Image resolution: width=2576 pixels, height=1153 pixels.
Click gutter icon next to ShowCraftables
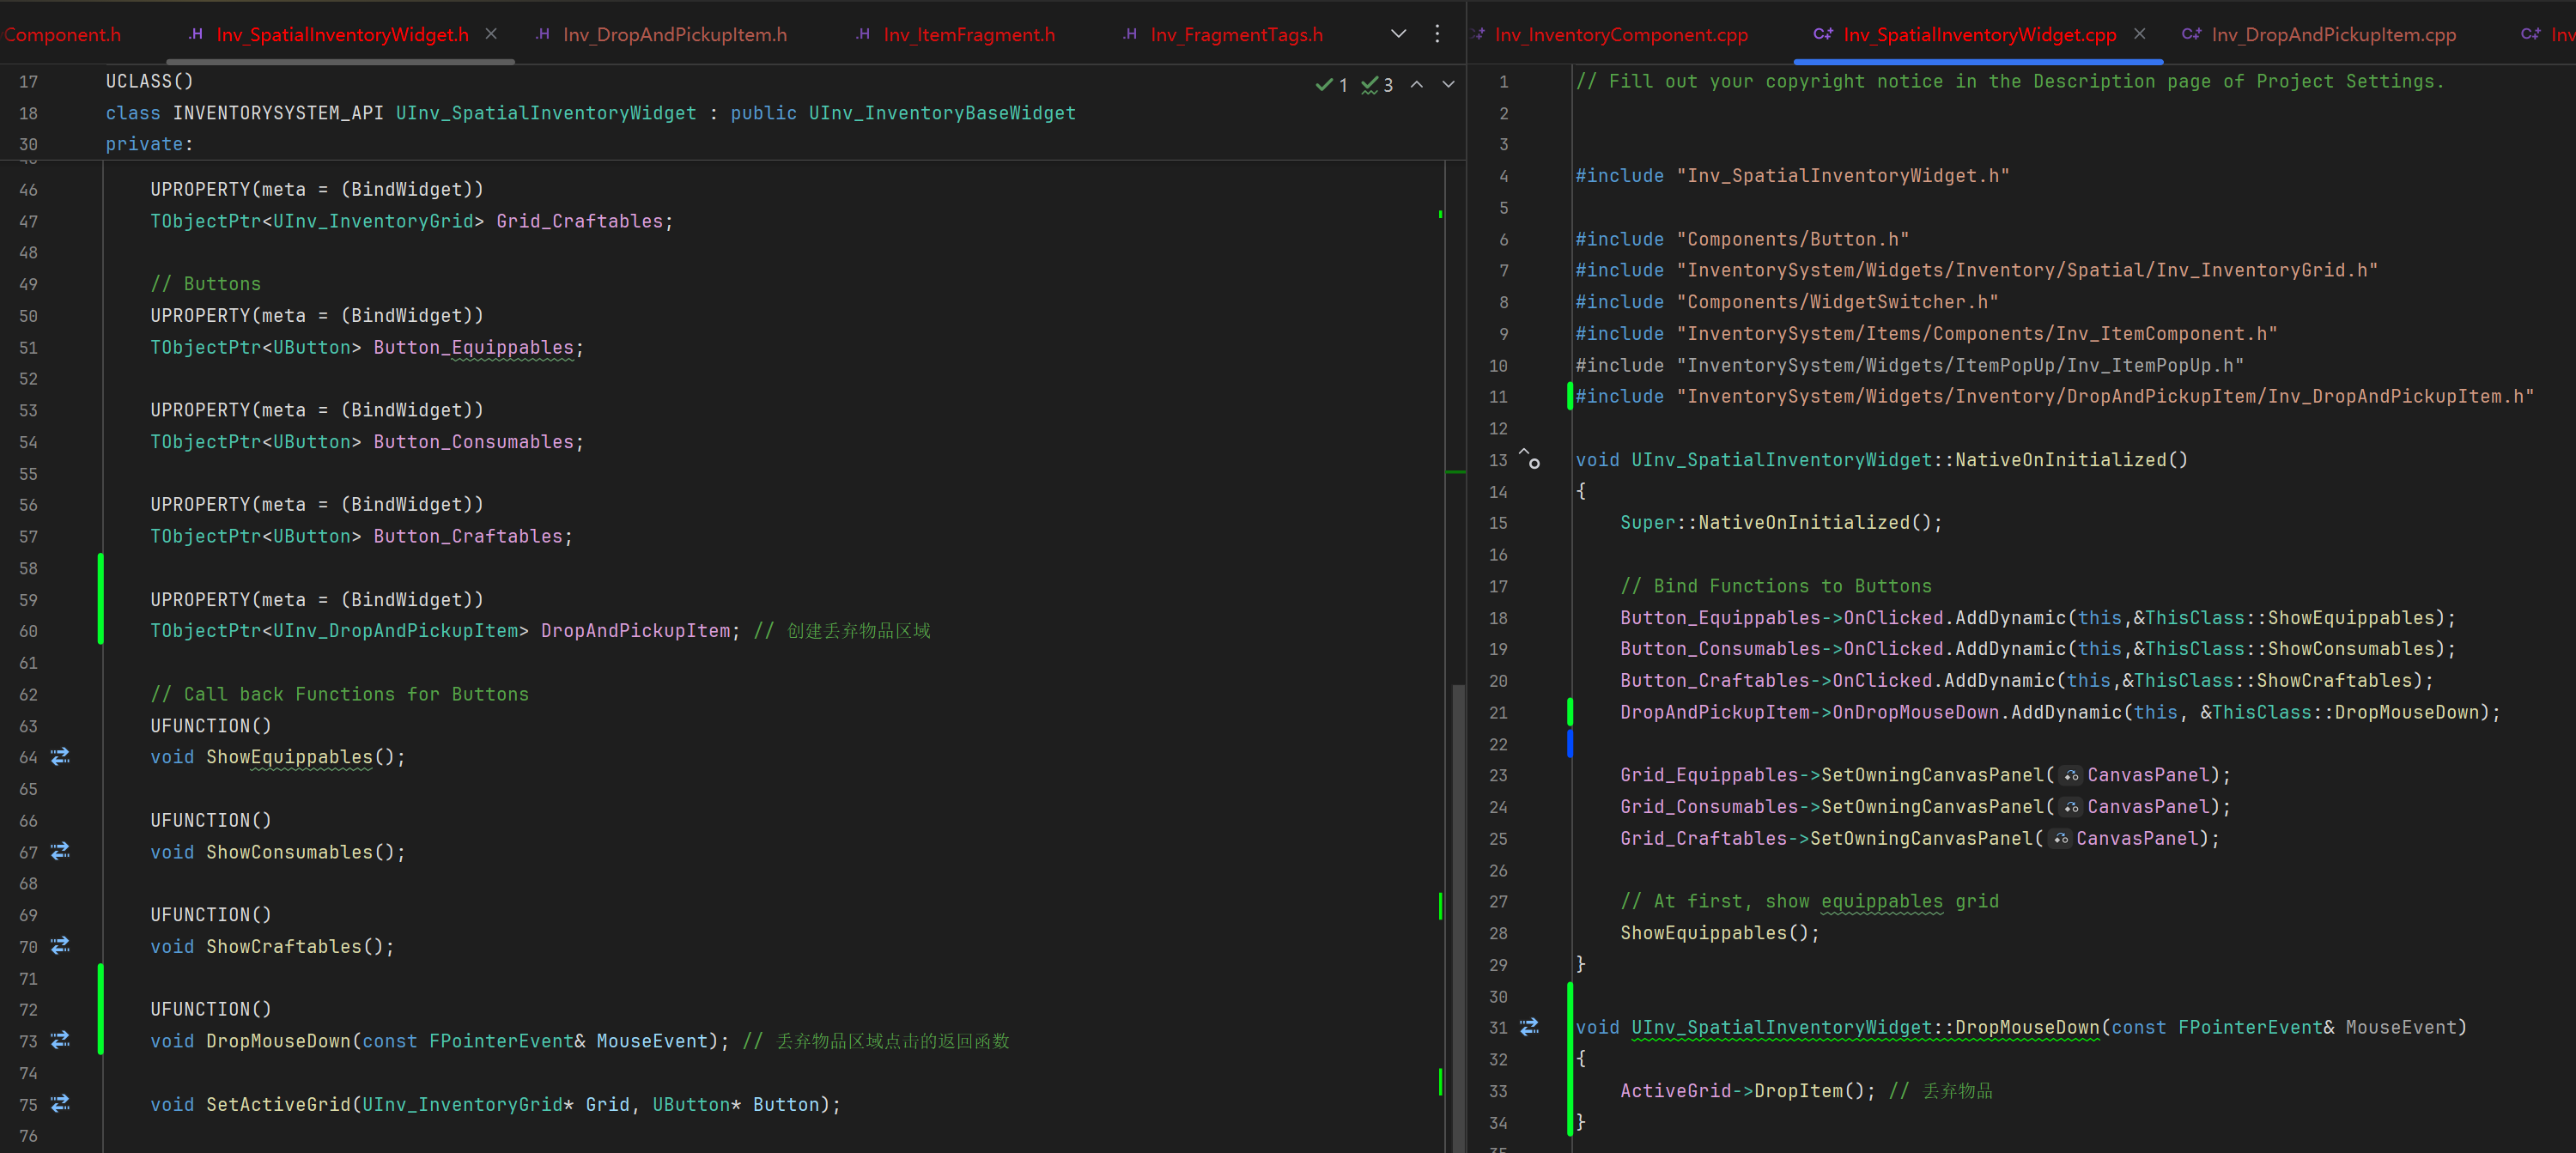[60, 946]
